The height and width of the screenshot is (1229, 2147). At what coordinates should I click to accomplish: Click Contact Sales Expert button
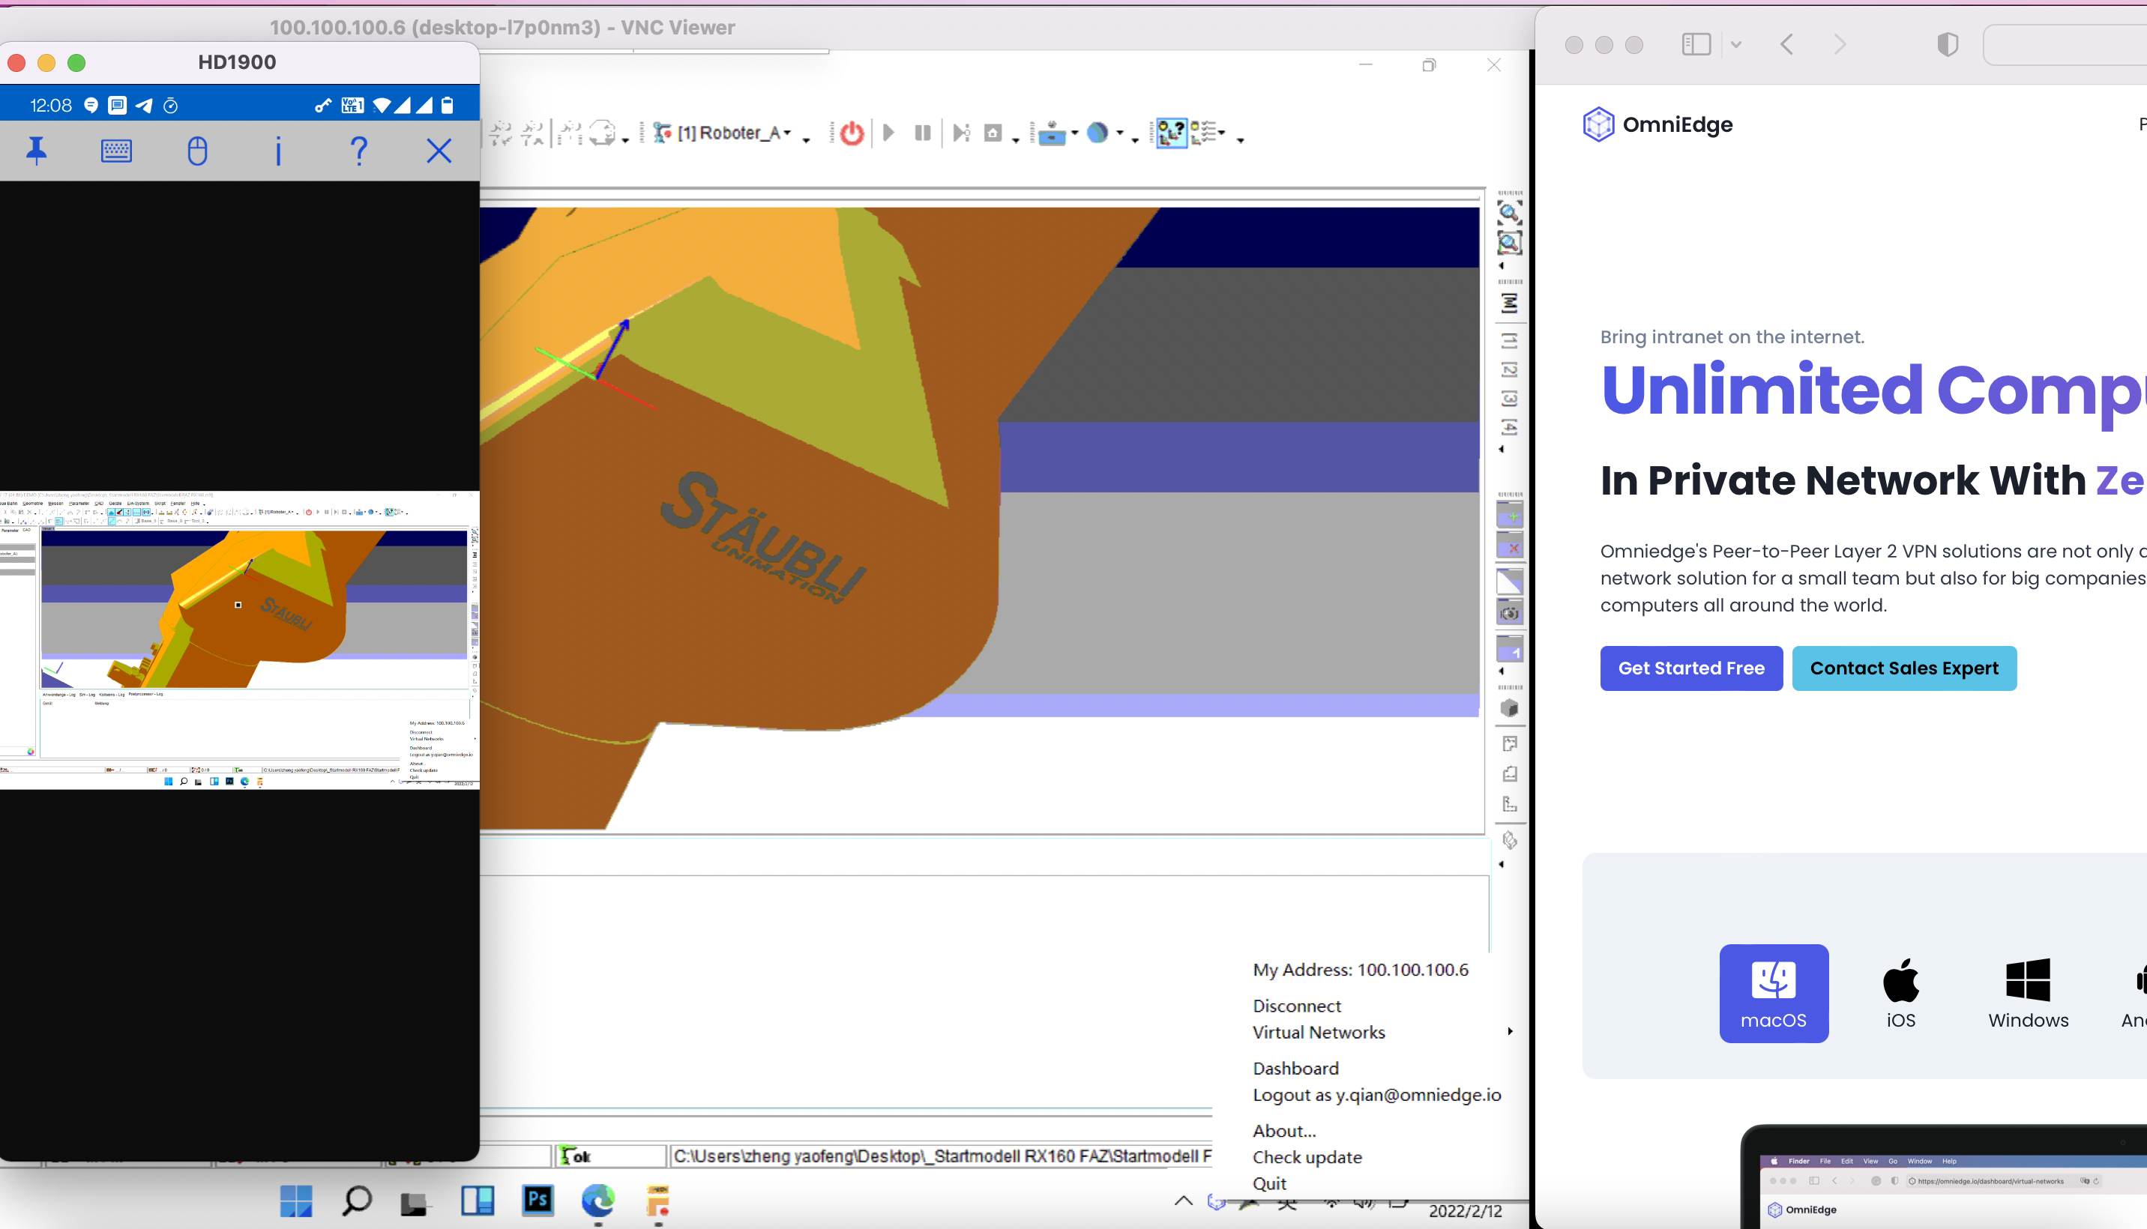coord(1903,668)
